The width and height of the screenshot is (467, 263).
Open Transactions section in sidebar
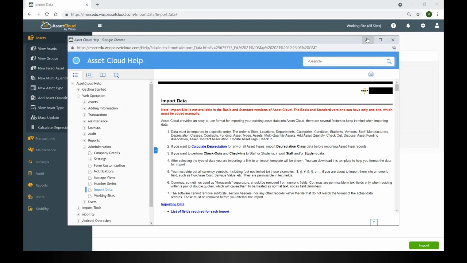(45, 138)
